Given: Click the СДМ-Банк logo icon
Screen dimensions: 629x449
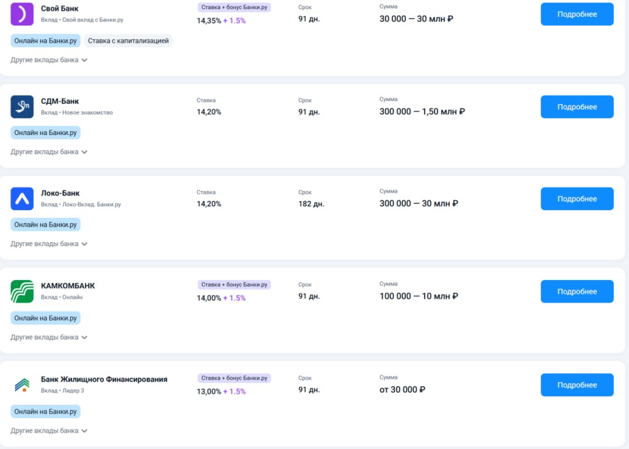Looking at the screenshot, I should (x=22, y=107).
